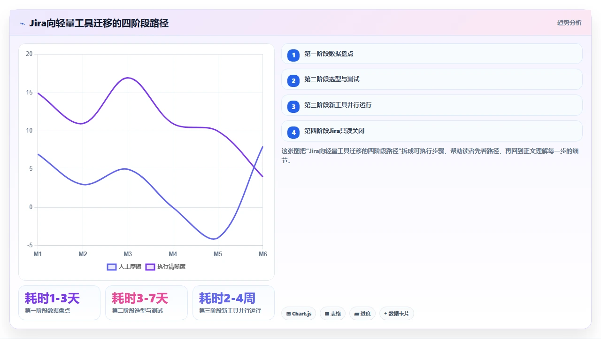Viewport: 601px width, 339px height.
Task: Click the 人工摩擦 legend label
Action: 130,267
